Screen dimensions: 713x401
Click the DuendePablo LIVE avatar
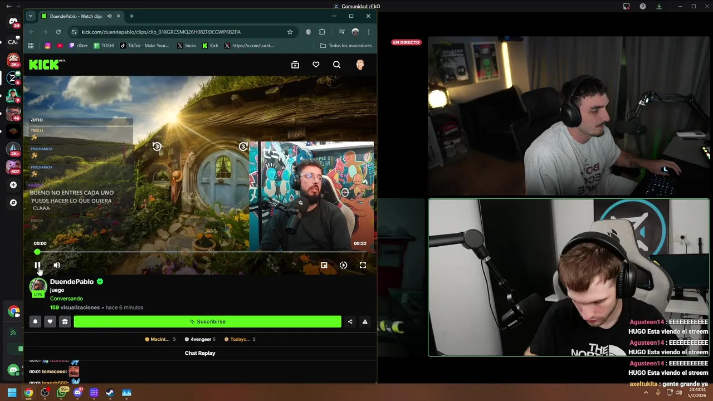38,287
